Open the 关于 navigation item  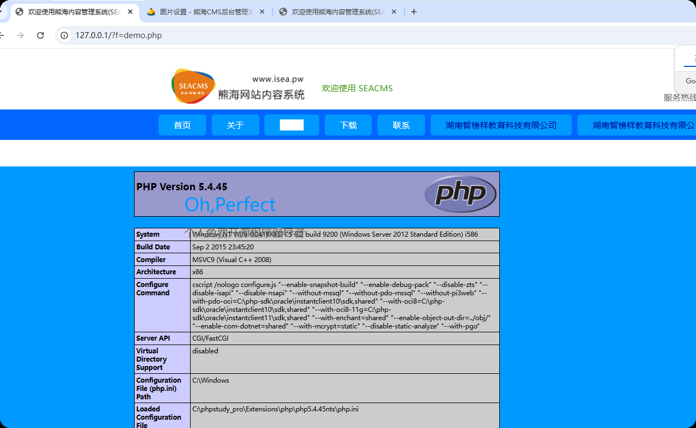click(x=236, y=125)
